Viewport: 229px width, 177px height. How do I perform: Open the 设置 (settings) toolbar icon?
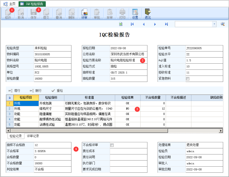135,14
